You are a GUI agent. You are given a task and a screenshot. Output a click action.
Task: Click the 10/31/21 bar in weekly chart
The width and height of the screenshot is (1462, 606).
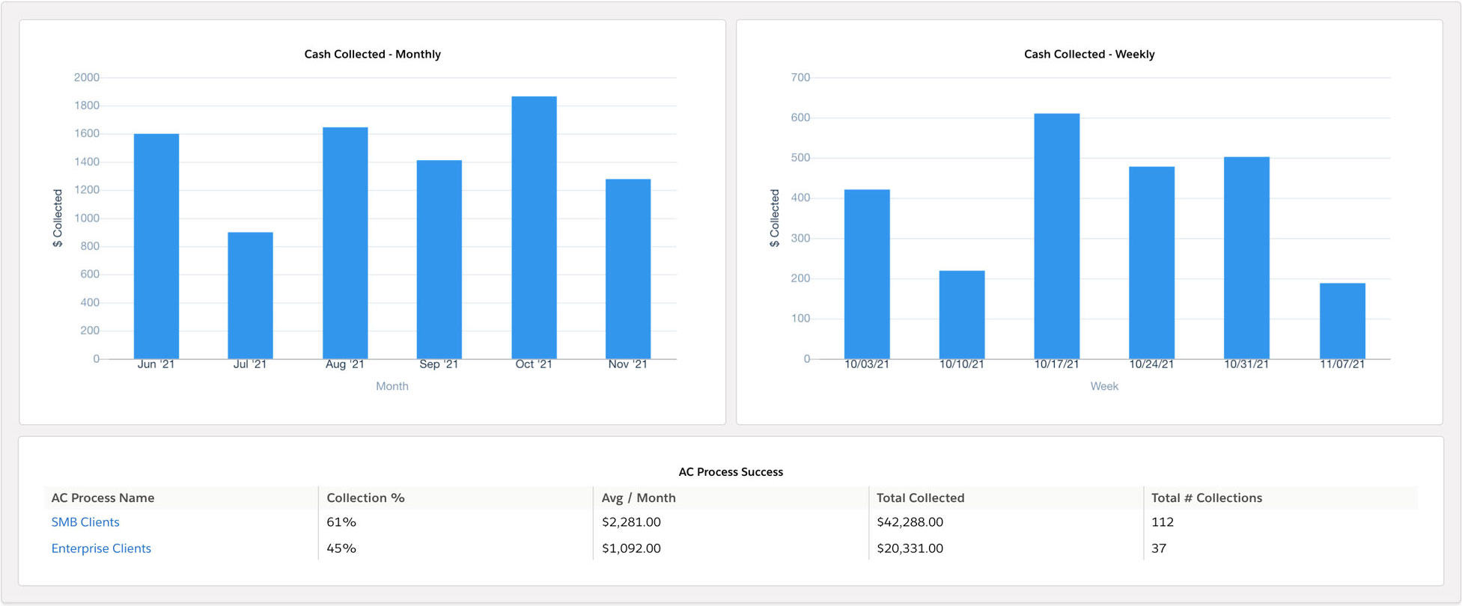tap(1246, 258)
